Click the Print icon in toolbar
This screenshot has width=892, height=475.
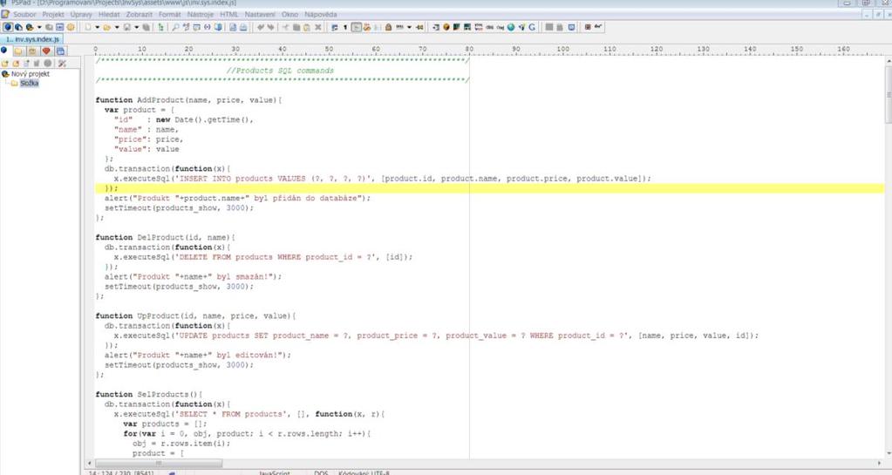(x=243, y=27)
